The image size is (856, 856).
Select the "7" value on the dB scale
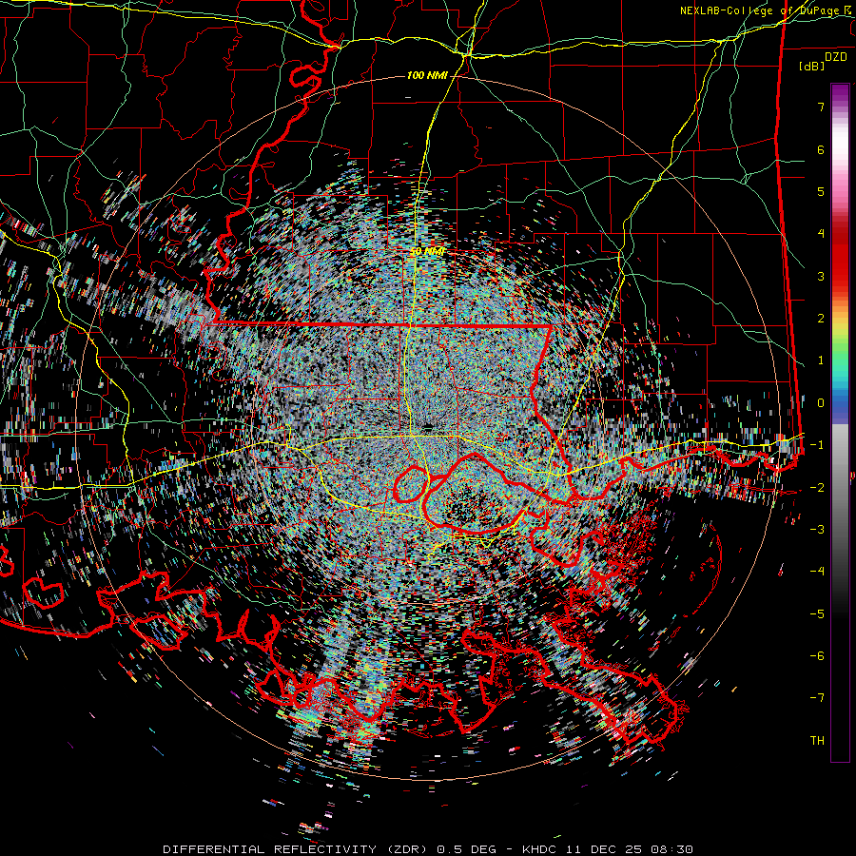click(821, 107)
